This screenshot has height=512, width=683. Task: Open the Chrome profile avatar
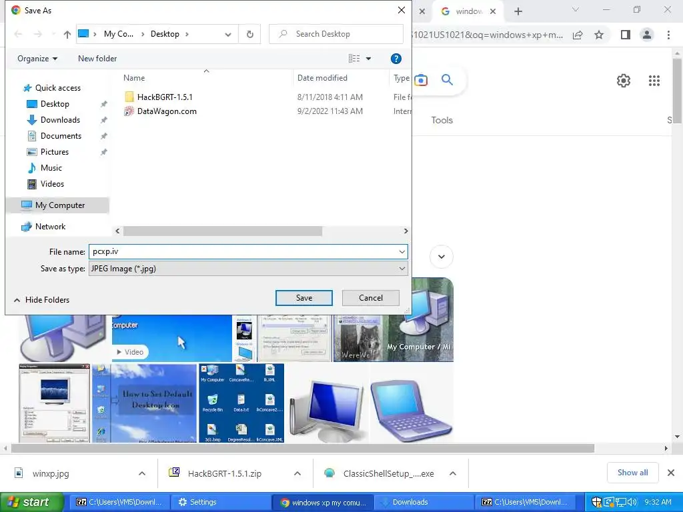pyautogui.click(x=647, y=35)
